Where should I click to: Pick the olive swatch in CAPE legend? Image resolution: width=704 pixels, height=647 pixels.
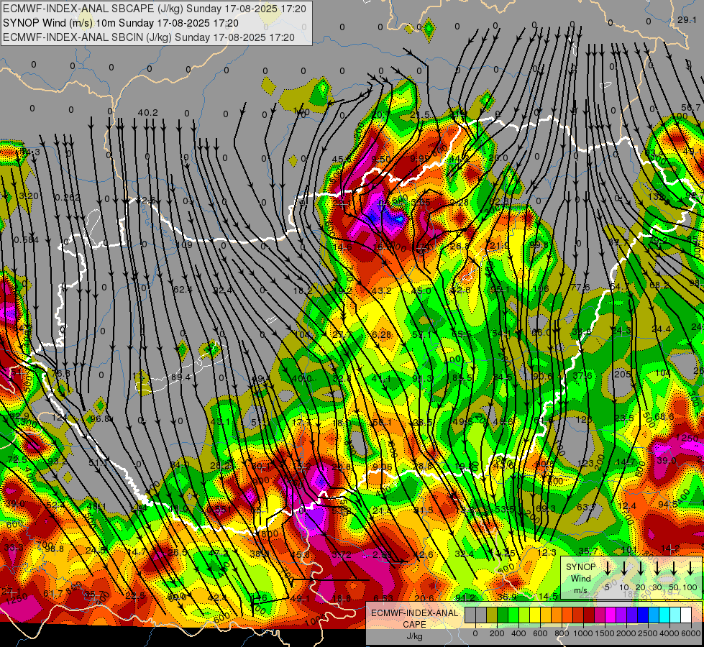click(492, 615)
